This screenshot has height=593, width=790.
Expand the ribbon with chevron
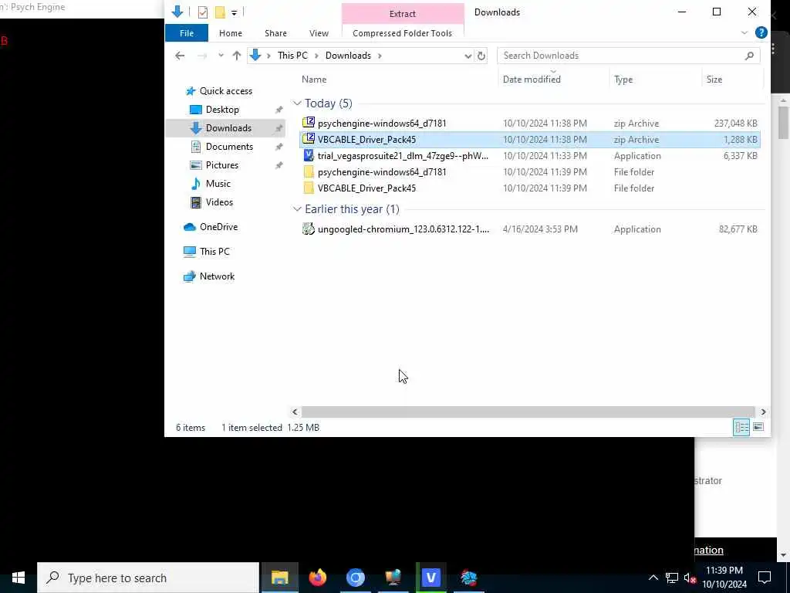coord(744,33)
